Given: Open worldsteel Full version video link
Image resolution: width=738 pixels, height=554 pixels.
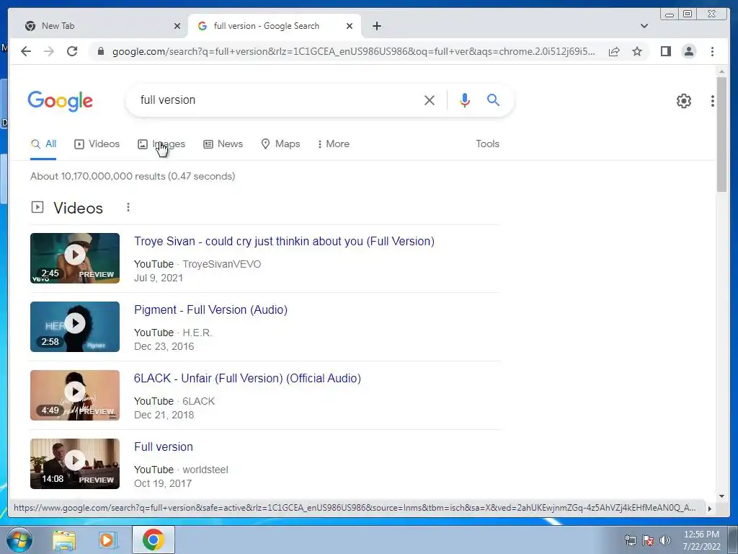Looking at the screenshot, I should pyautogui.click(x=164, y=447).
